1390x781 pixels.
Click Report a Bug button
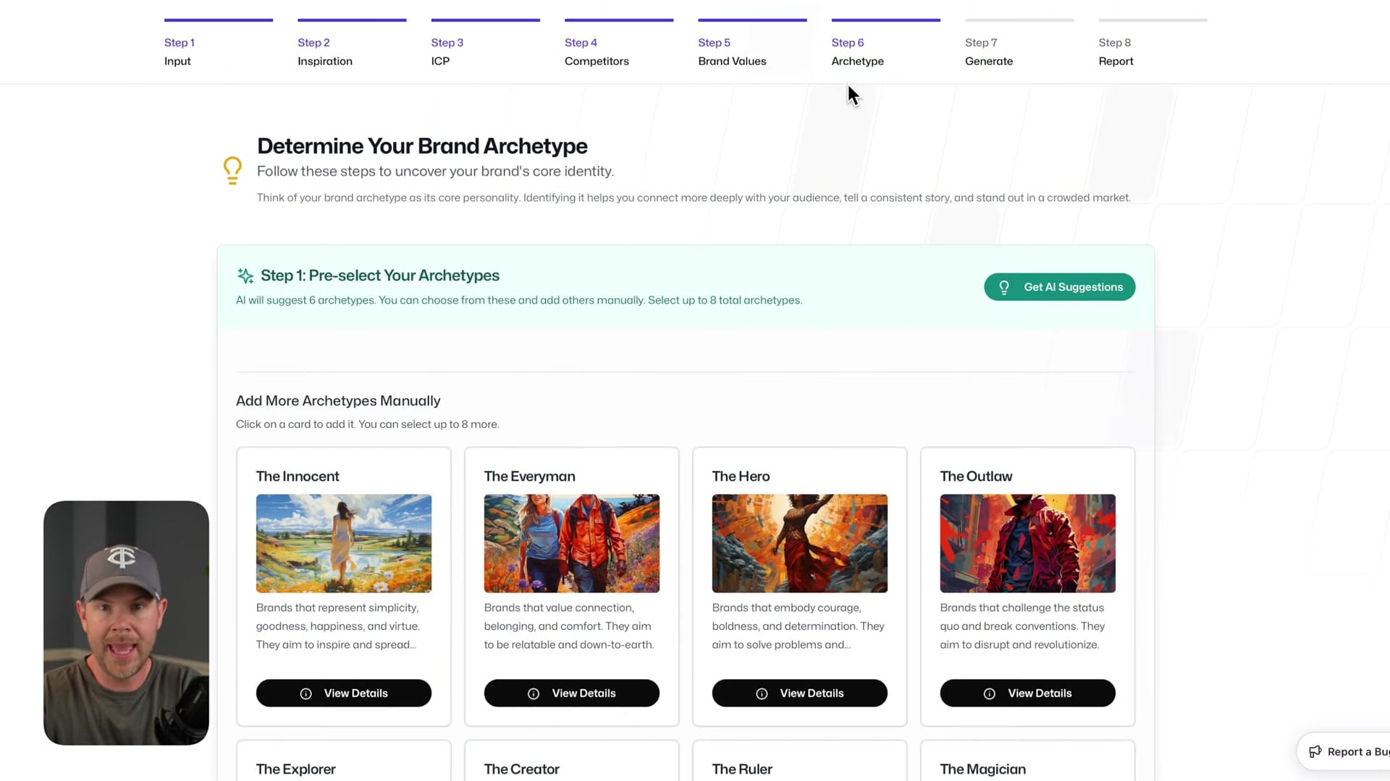pos(1345,751)
